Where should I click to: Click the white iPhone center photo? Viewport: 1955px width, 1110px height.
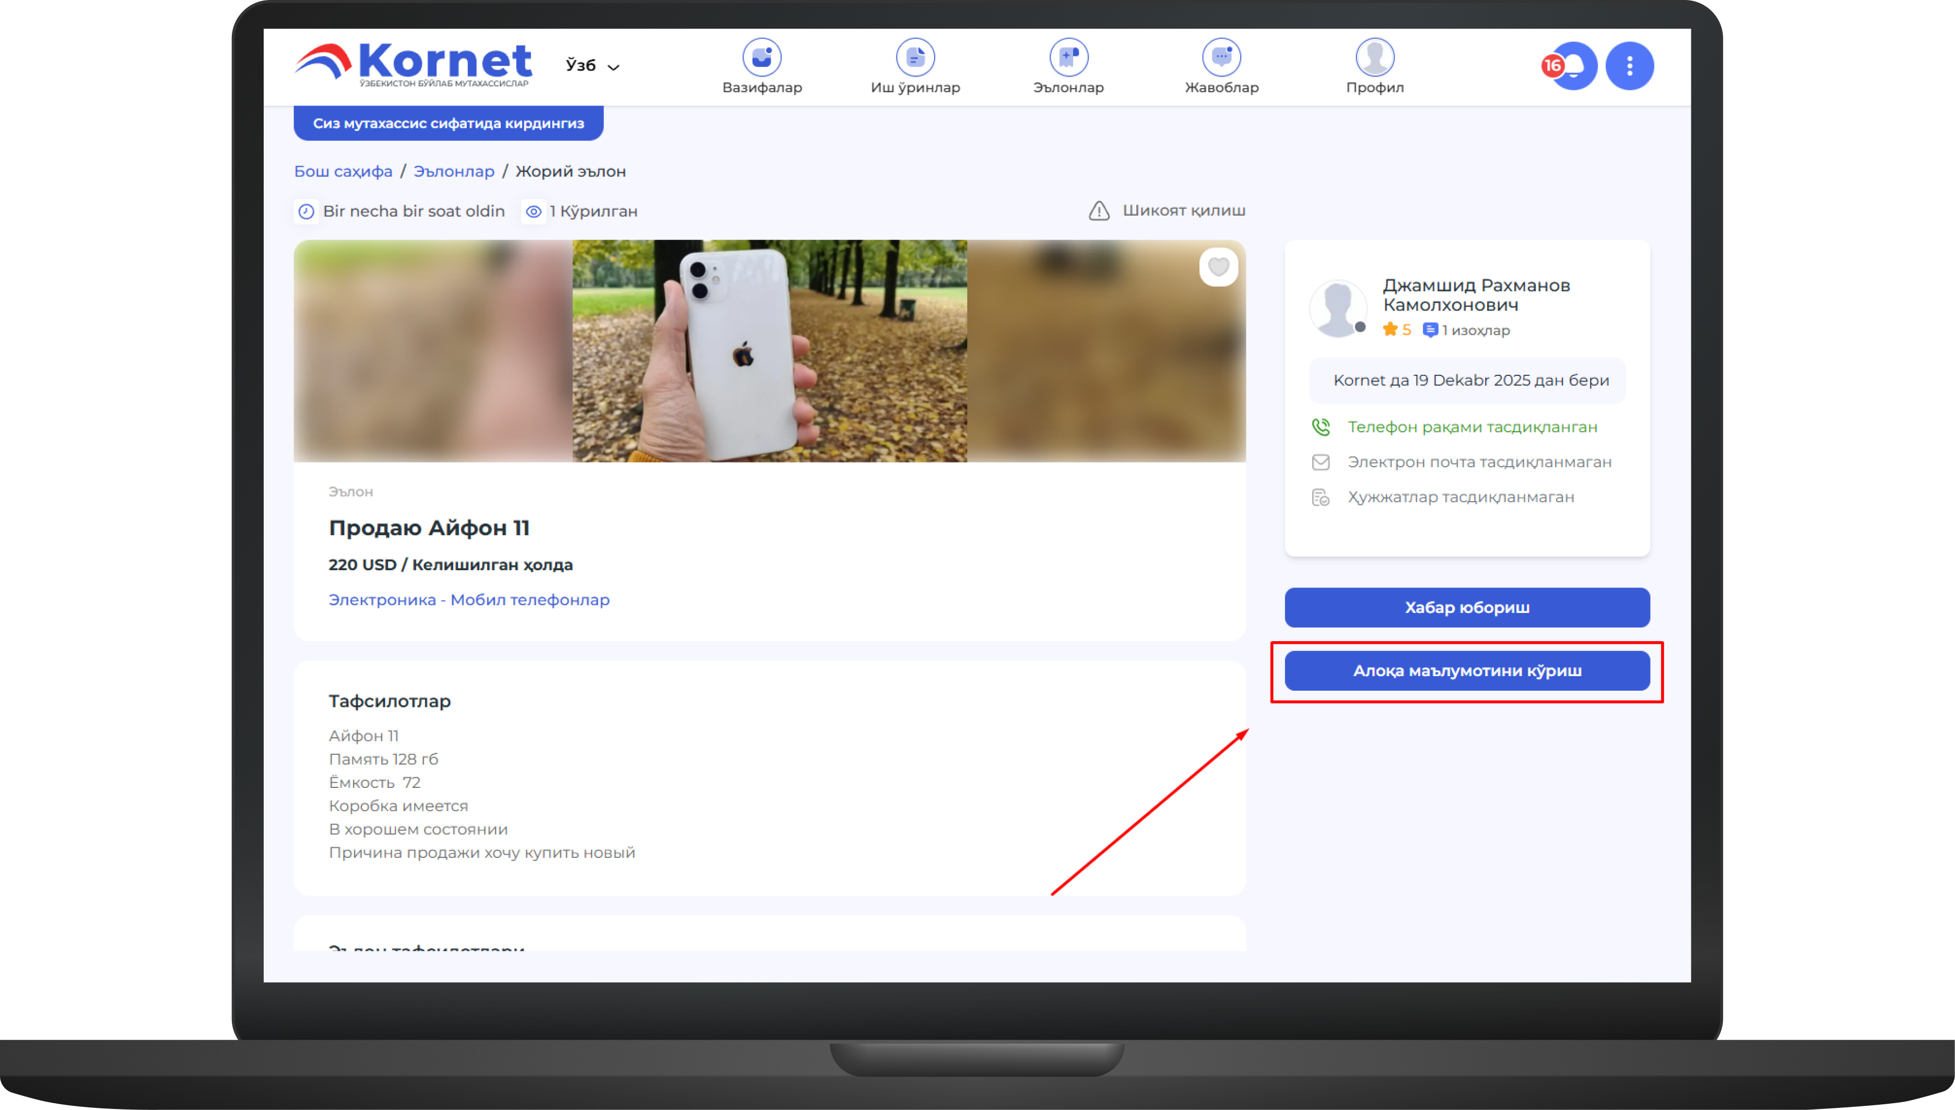769,351
